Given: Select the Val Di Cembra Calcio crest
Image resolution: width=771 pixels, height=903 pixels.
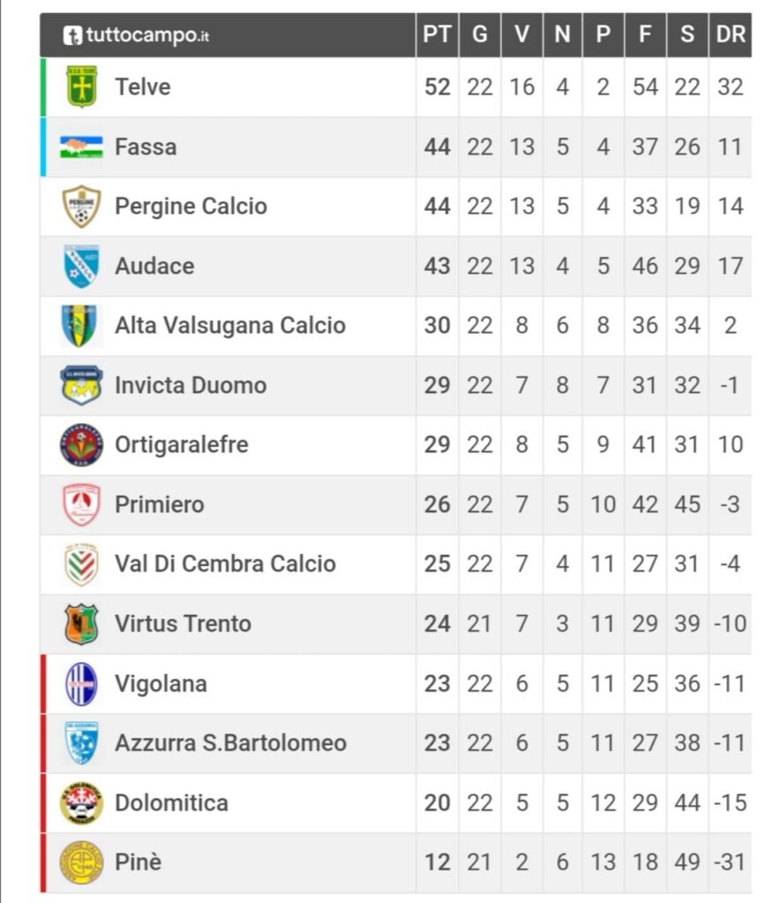Looking at the screenshot, I should (x=81, y=563).
